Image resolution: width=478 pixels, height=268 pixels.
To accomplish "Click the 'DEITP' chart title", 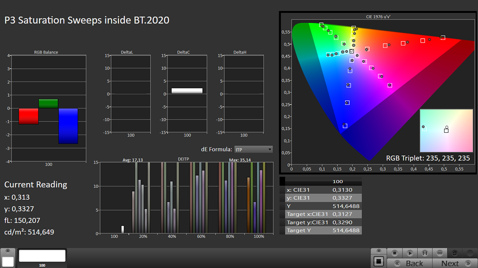I will coord(184,159).
